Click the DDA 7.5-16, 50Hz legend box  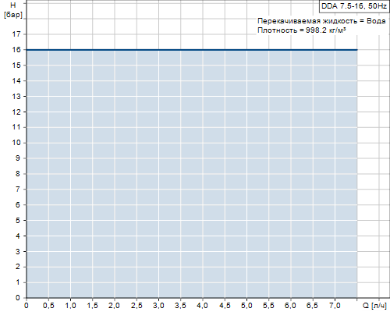tap(354, 6)
